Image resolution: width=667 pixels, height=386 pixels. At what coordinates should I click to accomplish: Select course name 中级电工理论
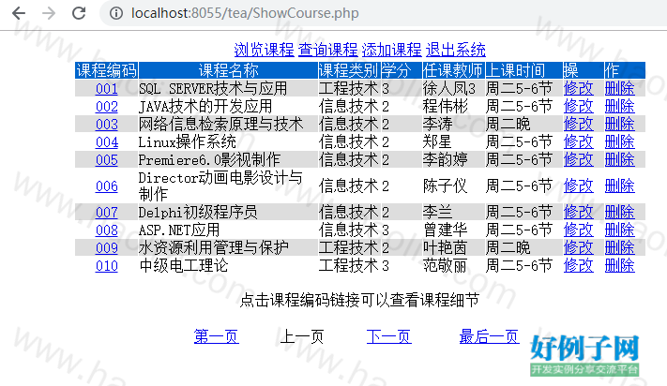[184, 266]
